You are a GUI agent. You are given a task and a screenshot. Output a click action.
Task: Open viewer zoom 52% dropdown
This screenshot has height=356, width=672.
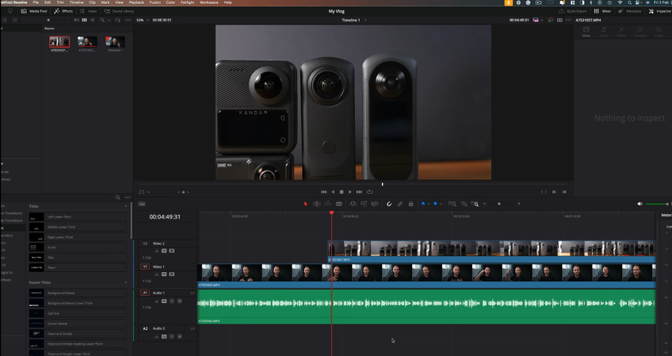coord(143,20)
